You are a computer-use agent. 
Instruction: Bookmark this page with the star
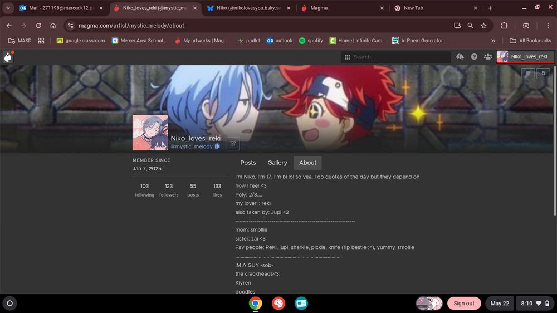point(483,26)
